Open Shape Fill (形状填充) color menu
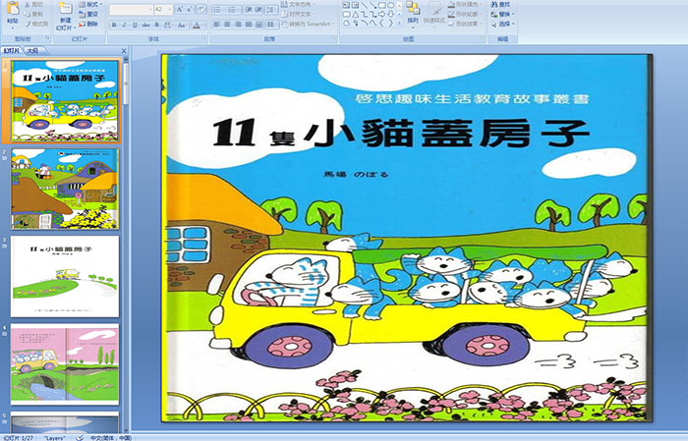 coord(466,4)
